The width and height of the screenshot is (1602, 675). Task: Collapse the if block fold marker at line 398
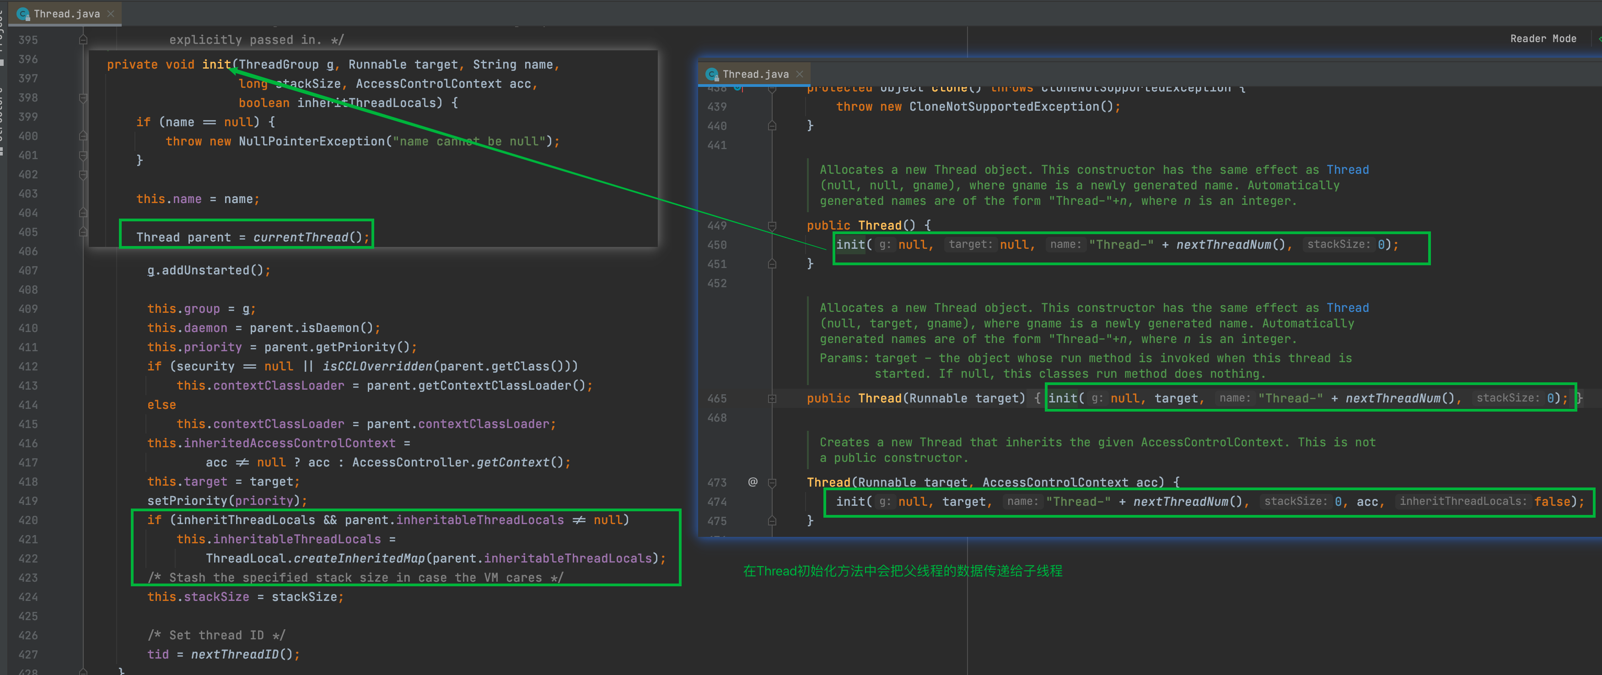coord(83,97)
